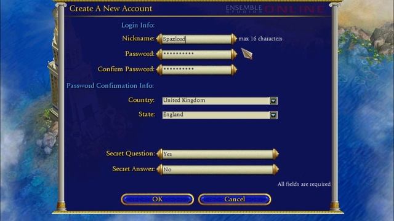Click the Nickname field containing Spazlord
The width and height of the screenshot is (394, 221).
(196, 39)
